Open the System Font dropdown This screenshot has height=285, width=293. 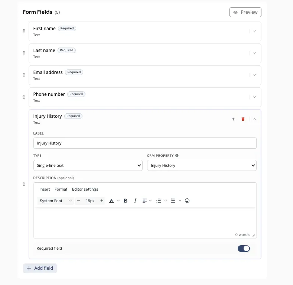click(55, 201)
